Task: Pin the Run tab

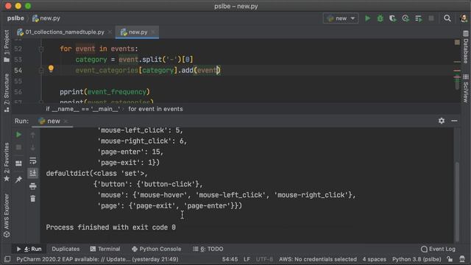Action: point(18,180)
